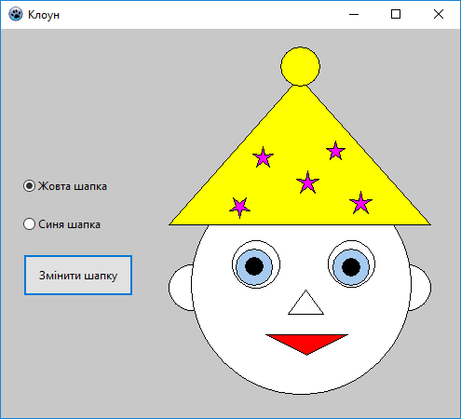Image resolution: width=461 pixels, height=419 pixels.
Task: Click the clown's left eye pupil
Action: click(254, 266)
